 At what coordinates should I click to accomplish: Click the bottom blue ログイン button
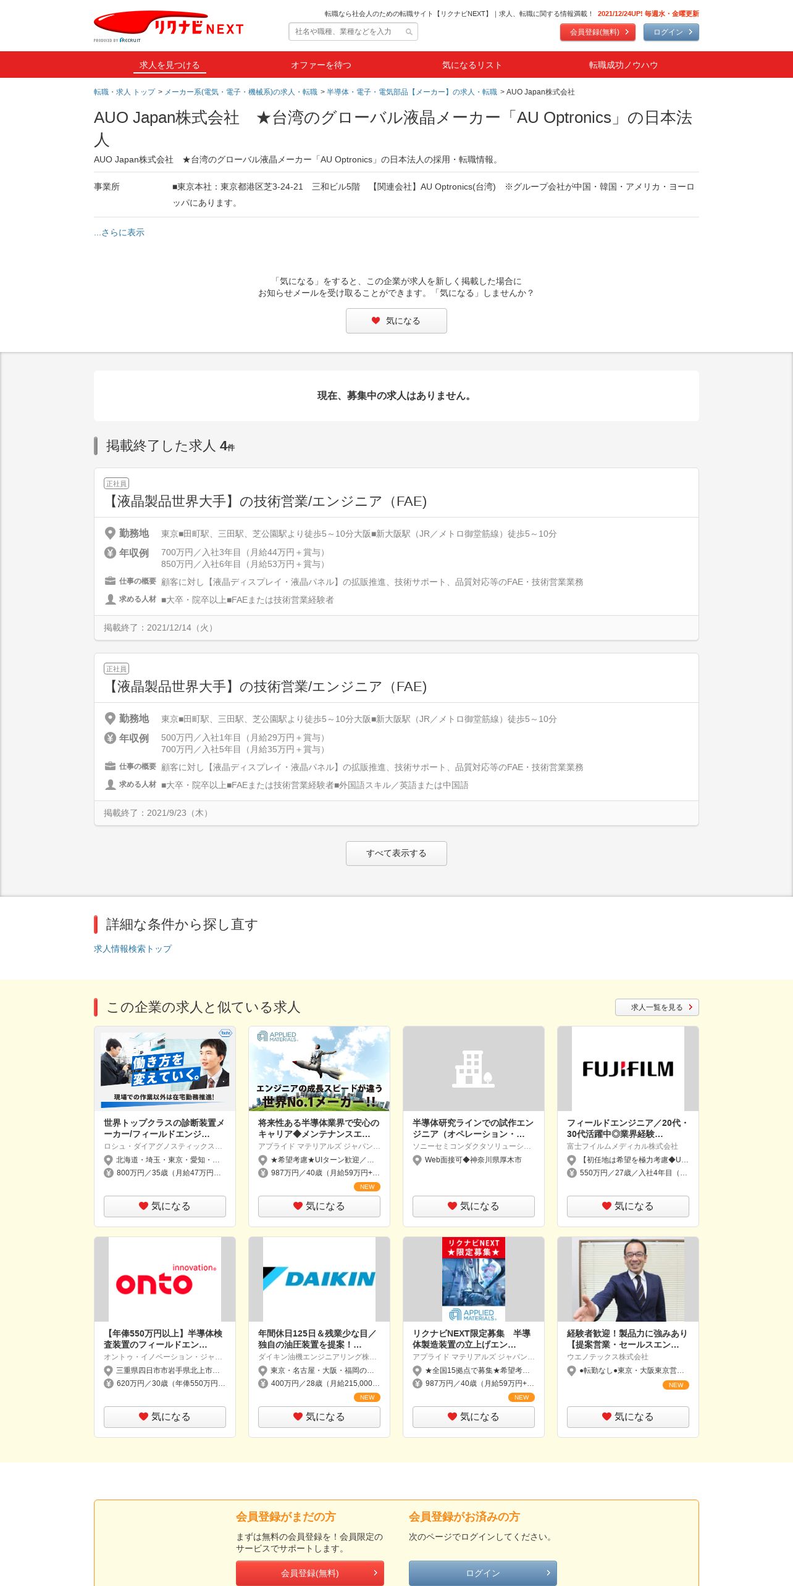483,1573
